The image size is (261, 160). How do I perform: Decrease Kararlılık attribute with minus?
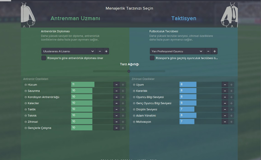coord(225,91)
